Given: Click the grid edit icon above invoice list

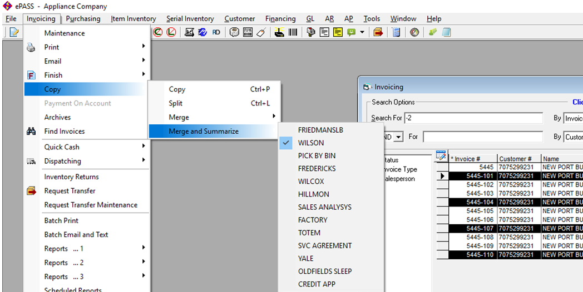Looking at the screenshot, I should point(441,156).
